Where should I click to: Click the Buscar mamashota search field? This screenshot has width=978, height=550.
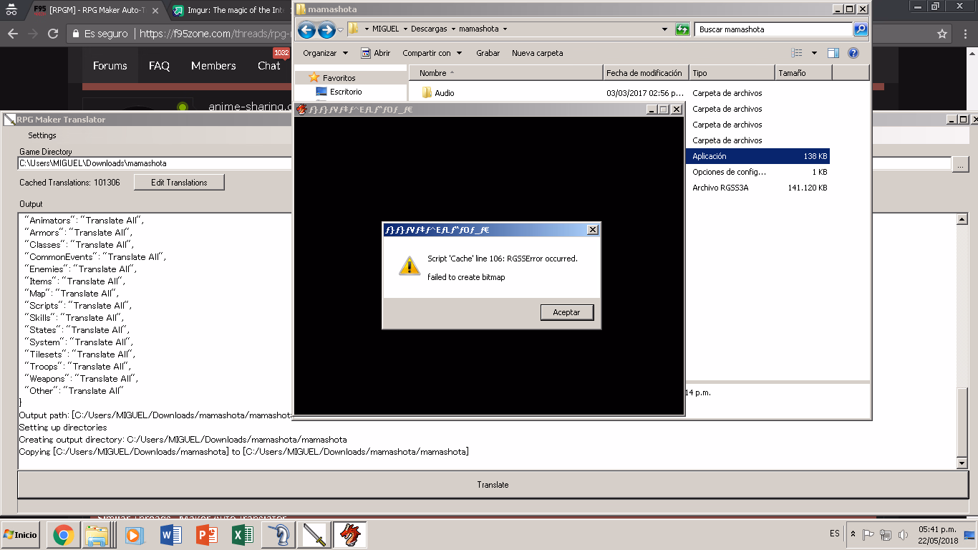(772, 29)
